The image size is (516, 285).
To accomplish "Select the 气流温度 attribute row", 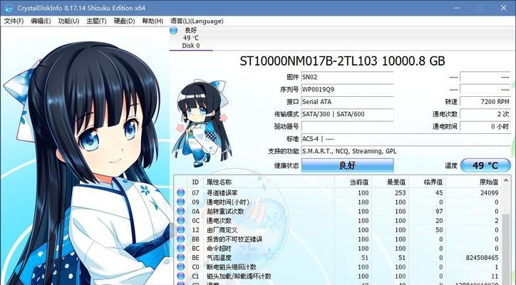I will tap(338, 258).
